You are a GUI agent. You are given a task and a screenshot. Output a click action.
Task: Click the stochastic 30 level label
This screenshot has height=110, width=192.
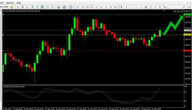tap(185, 101)
